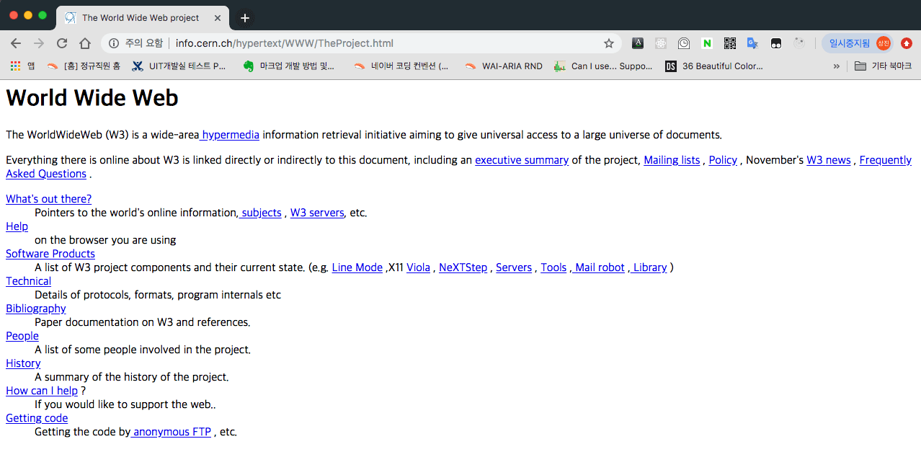Open the What's out there? link
This screenshot has height=457, width=921.
(x=48, y=199)
